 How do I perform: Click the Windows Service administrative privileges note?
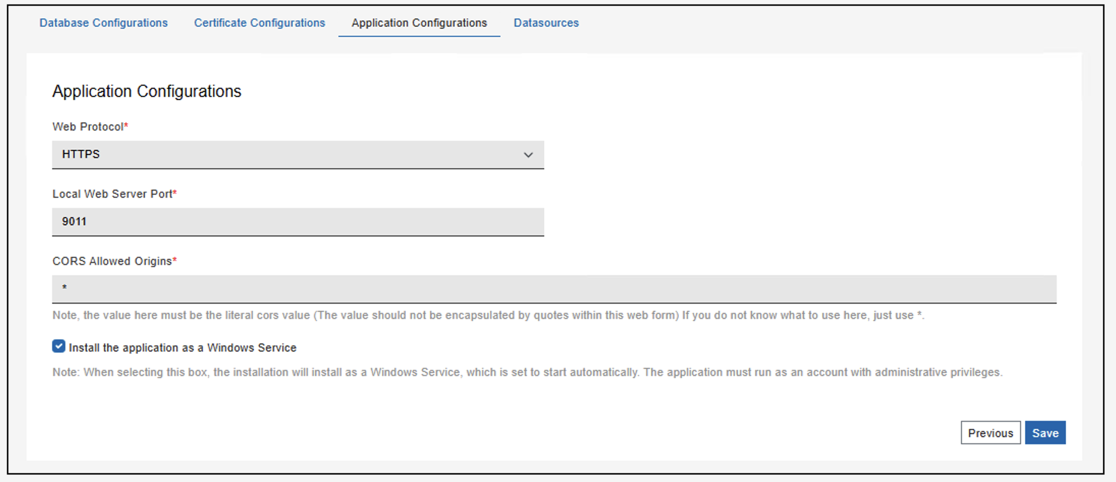(527, 372)
